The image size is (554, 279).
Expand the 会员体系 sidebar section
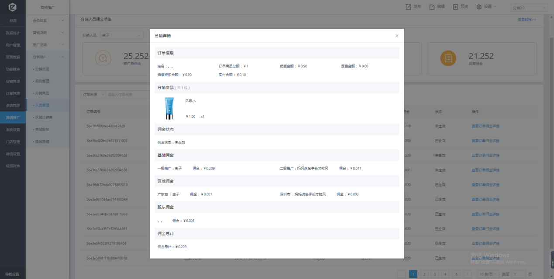[48, 20]
